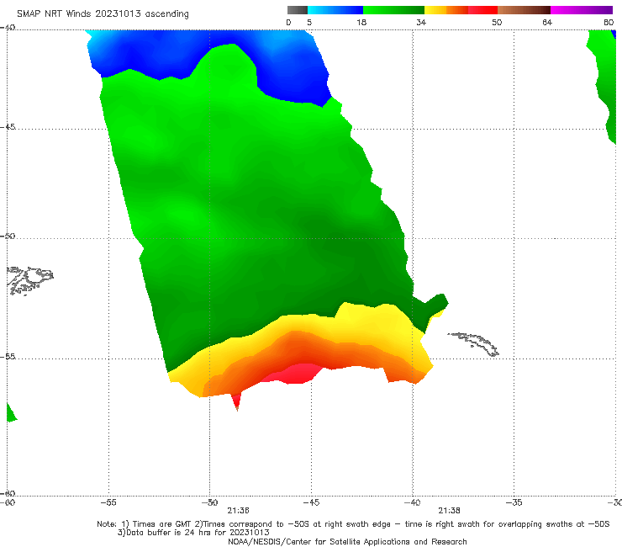The height and width of the screenshot is (547, 622).
Task: Click the latitude axis label '-45'
Action: tap(8, 127)
